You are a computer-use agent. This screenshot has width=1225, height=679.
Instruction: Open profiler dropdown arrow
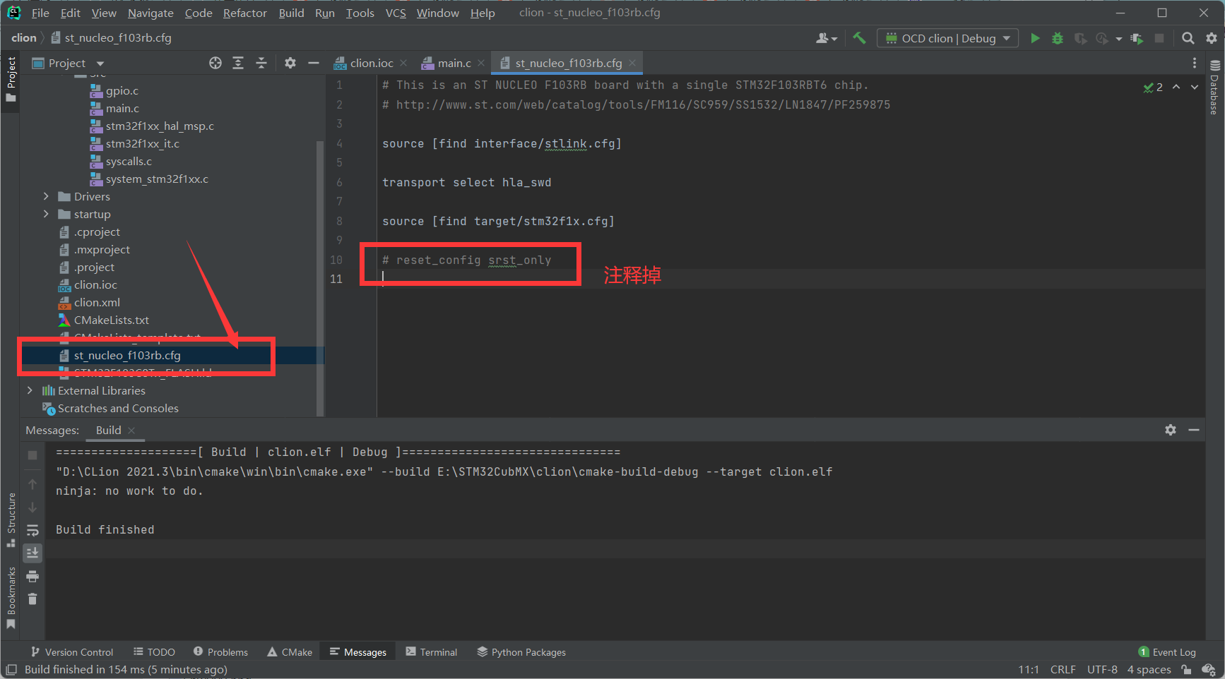pyautogui.click(x=1119, y=39)
